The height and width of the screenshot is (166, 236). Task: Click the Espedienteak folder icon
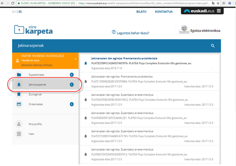[x=19, y=75]
